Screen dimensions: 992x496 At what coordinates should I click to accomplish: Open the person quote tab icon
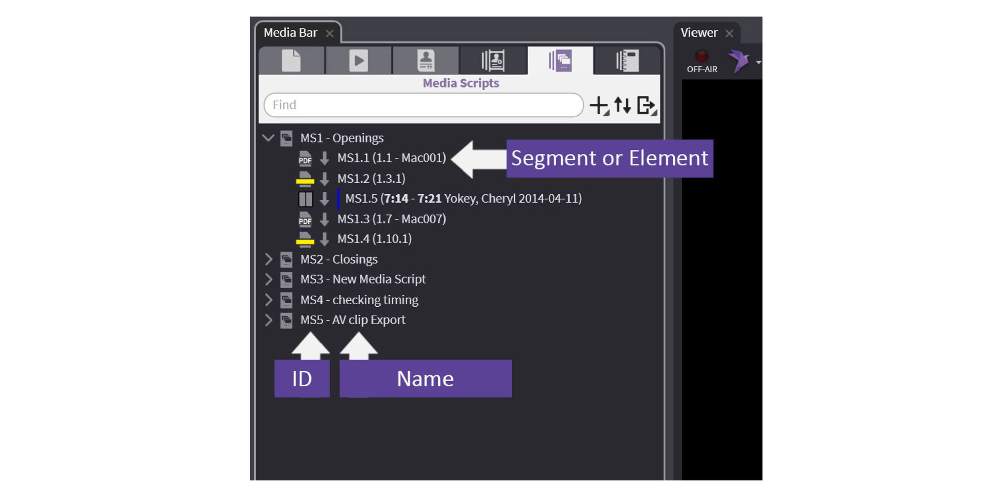click(x=425, y=60)
